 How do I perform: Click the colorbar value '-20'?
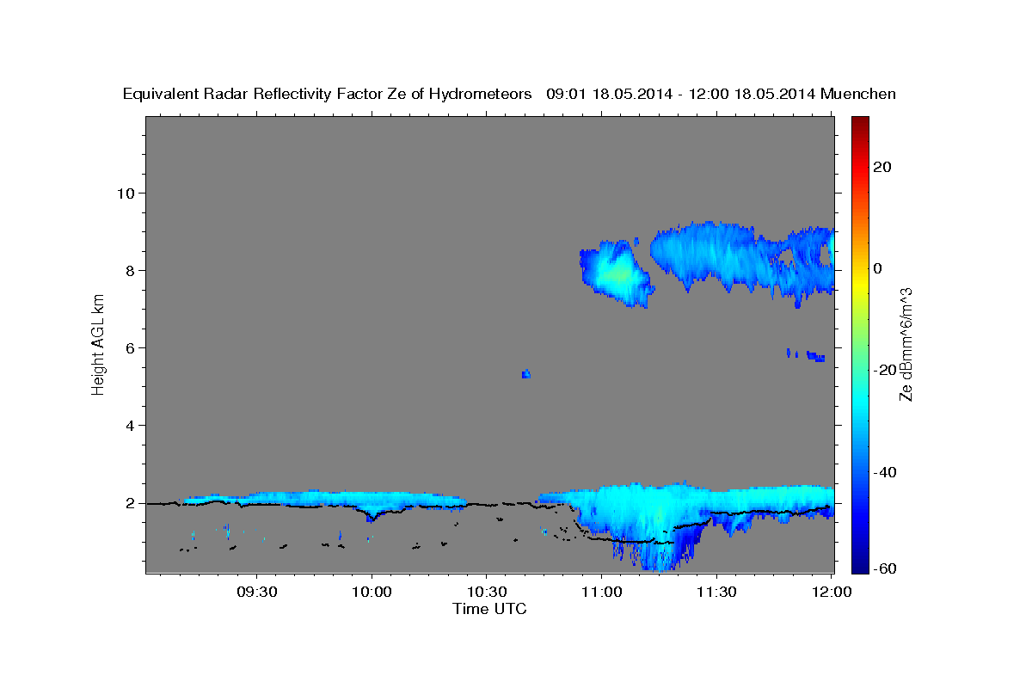coord(886,370)
